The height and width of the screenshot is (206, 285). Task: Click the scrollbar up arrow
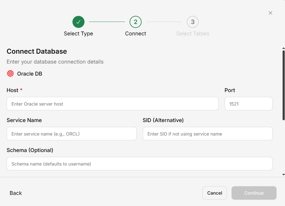pyautogui.click(x=283, y=48)
